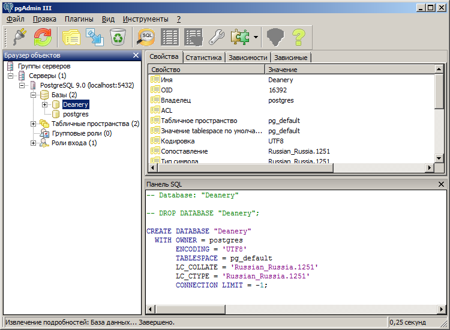The image size is (450, 330).
Task: Open the ? help menu
Action: click(179, 19)
